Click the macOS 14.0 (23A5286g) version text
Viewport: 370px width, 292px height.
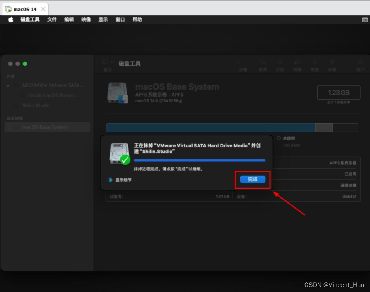159,101
